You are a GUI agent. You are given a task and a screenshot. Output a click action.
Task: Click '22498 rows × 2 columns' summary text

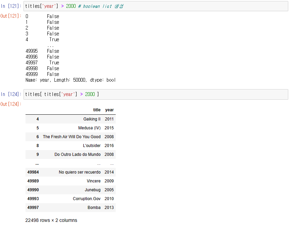51,220
